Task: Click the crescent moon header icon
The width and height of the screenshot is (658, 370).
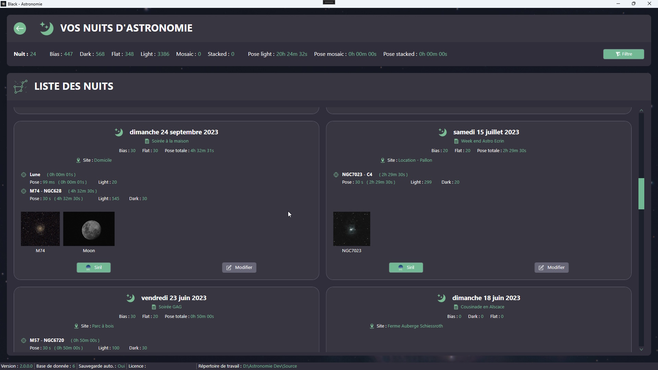Action: [x=46, y=28]
